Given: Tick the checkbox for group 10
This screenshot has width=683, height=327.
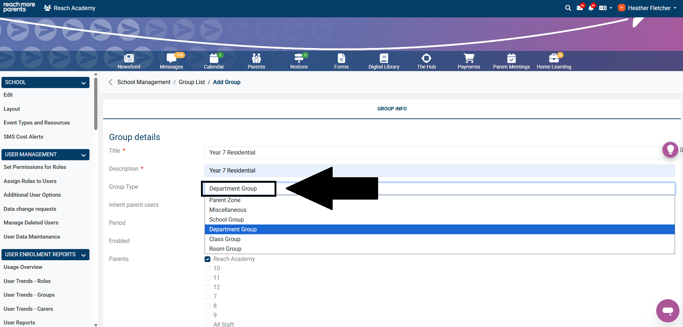Looking at the screenshot, I should coord(207,269).
